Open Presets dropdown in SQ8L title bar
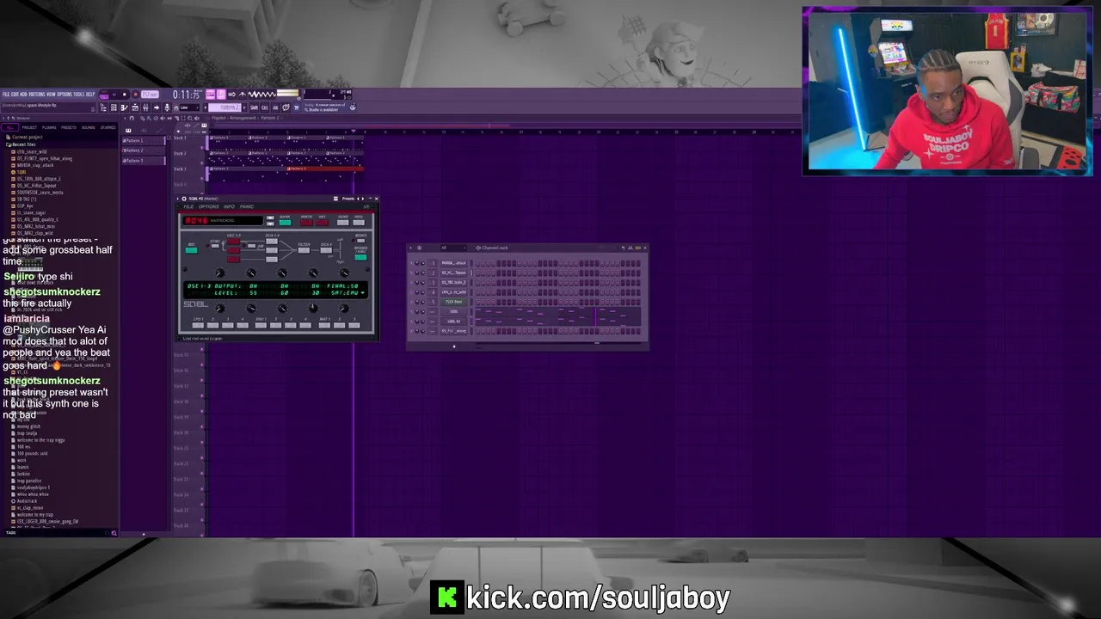 click(348, 199)
